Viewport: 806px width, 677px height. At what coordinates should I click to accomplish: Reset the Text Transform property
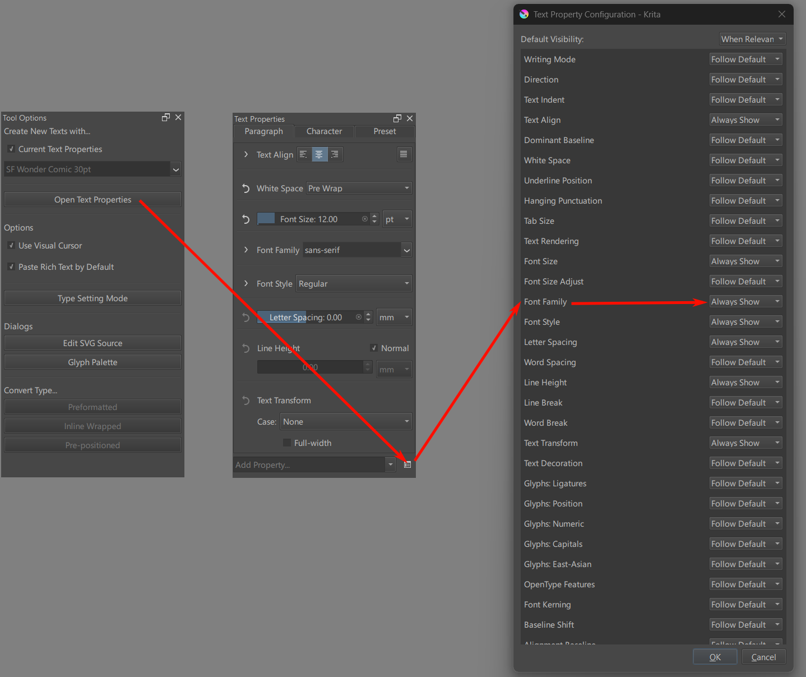(245, 400)
